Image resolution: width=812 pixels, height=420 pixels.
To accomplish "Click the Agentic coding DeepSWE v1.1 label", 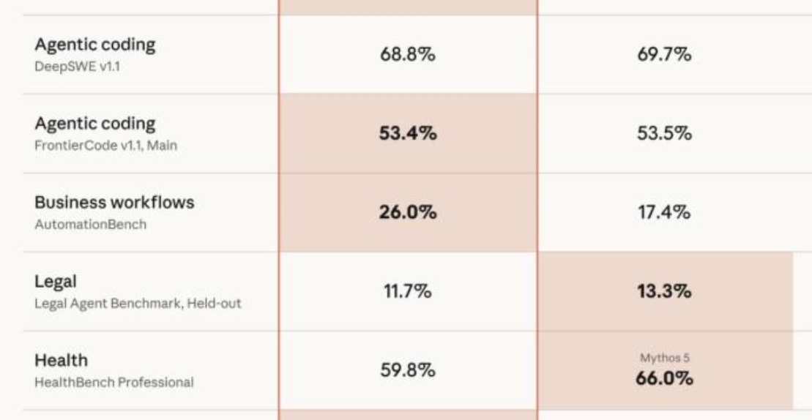I will [x=94, y=54].
